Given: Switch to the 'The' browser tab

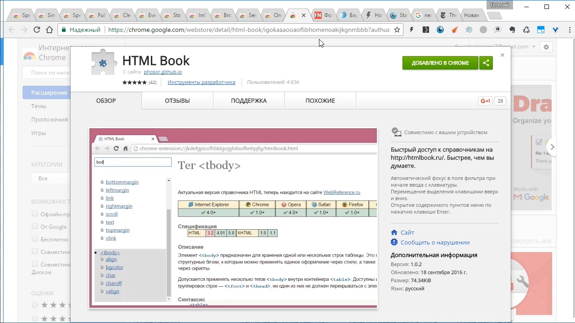Looking at the screenshot, I should (x=448, y=15).
